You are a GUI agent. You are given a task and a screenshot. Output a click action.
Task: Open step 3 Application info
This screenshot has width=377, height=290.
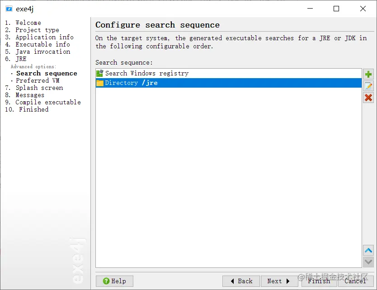[x=39, y=37]
